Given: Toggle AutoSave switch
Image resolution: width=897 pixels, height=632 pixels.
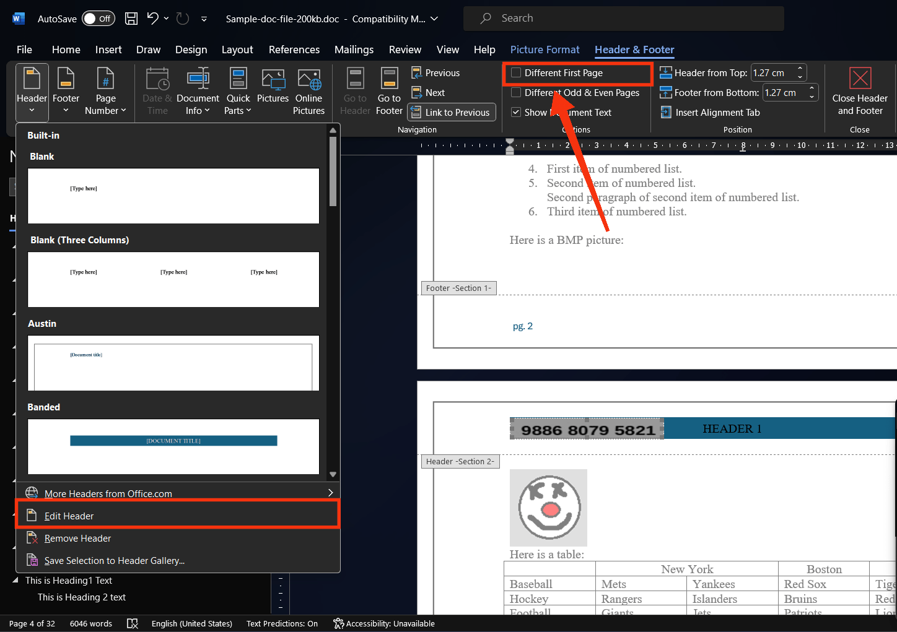Looking at the screenshot, I should tap(98, 19).
